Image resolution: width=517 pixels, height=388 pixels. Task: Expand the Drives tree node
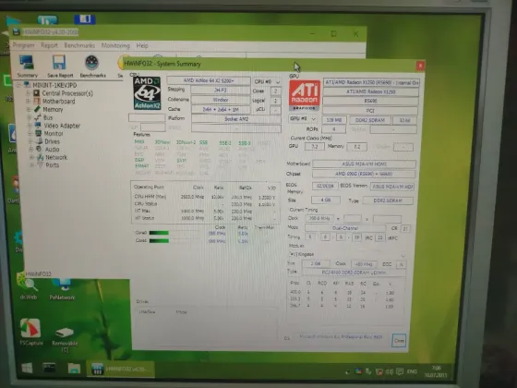click(x=30, y=141)
